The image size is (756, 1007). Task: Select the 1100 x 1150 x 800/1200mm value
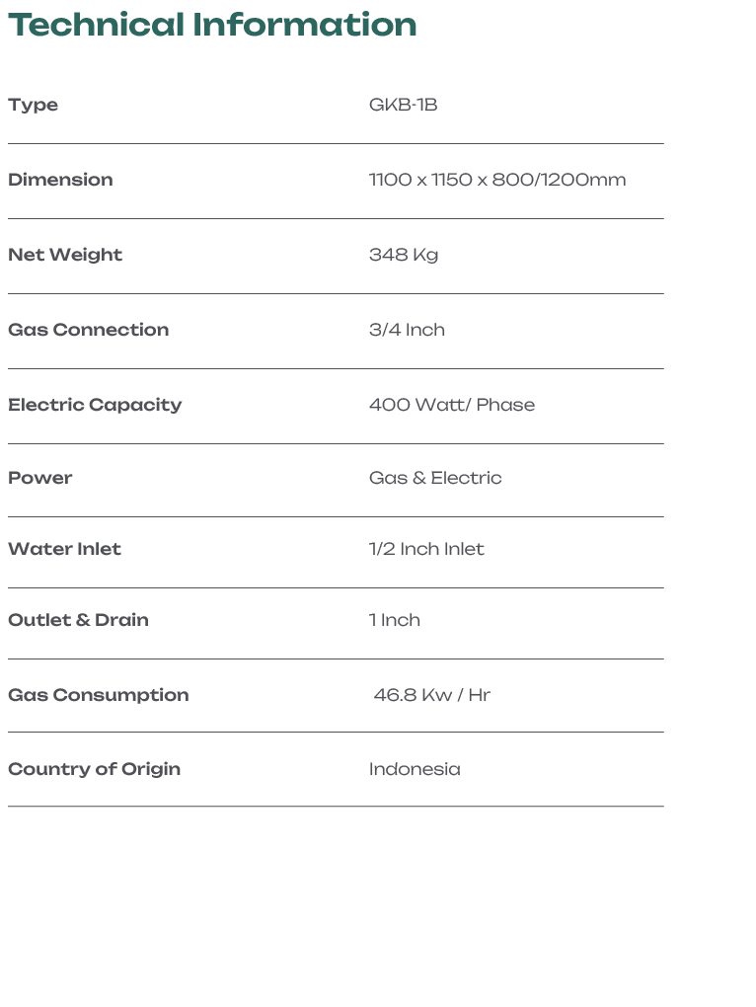click(496, 180)
